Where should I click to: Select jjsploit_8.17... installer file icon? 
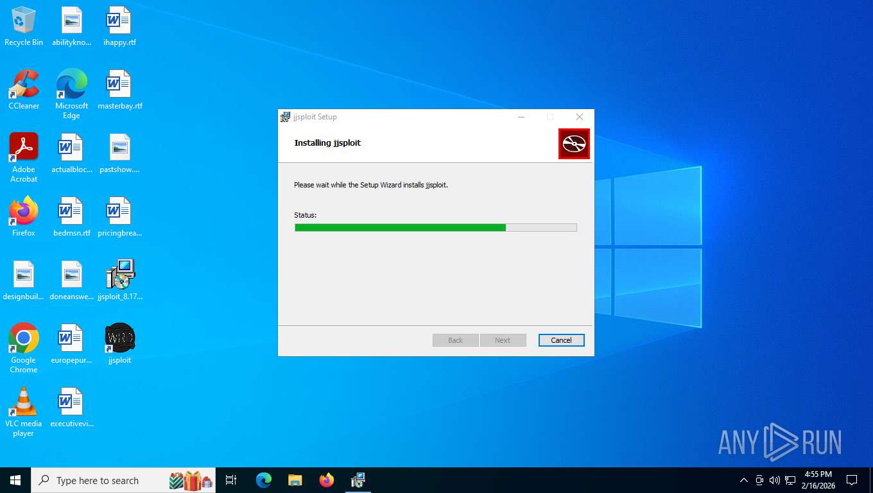click(119, 281)
